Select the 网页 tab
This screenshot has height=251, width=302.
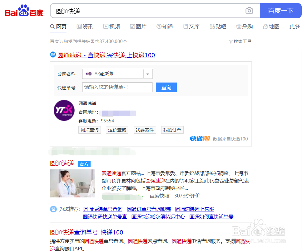pos(58,26)
